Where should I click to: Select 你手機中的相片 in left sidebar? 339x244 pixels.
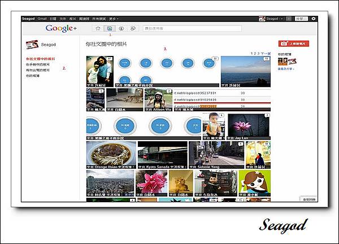(x=38, y=64)
